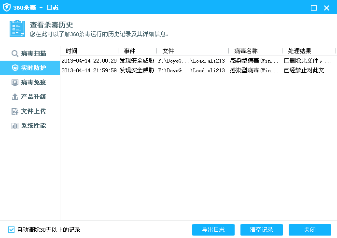Toggle 自动清除30天以上的记录 checkbox
Screen dimensions: 337x238
[x=12, y=230]
